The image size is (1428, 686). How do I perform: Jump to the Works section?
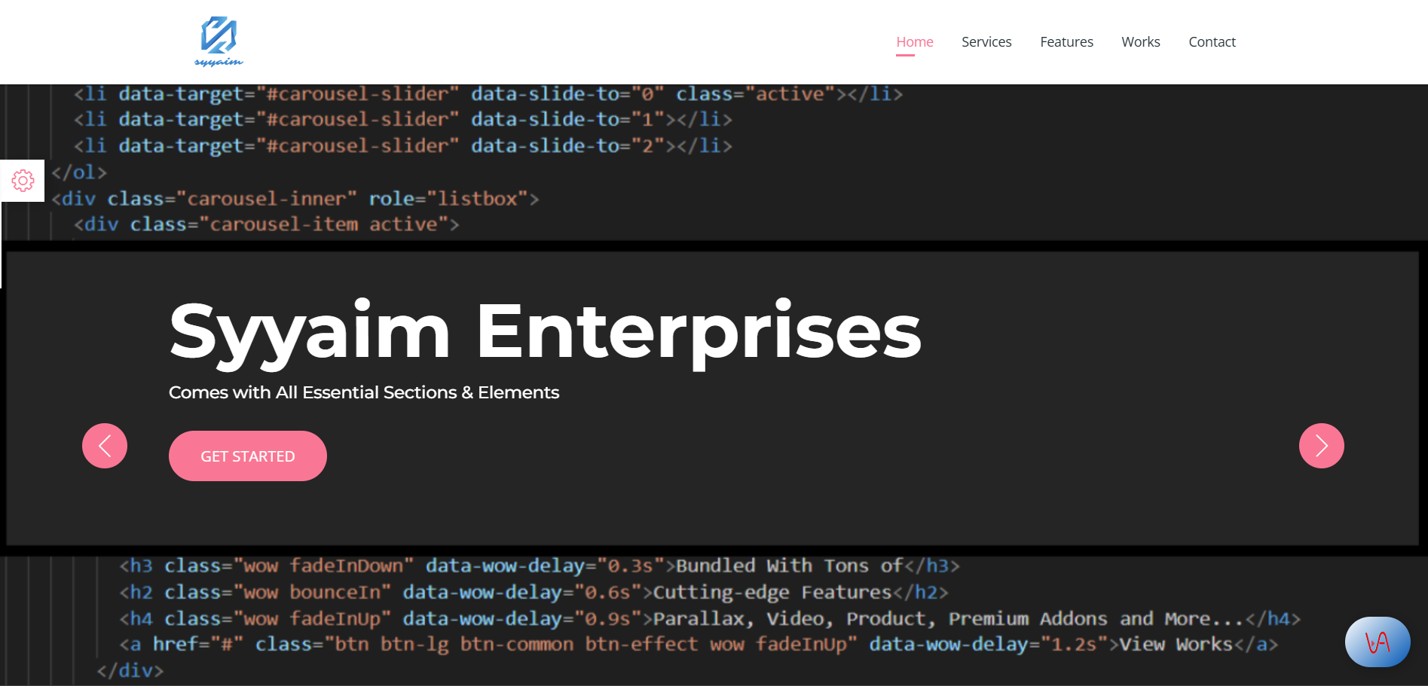click(1140, 42)
